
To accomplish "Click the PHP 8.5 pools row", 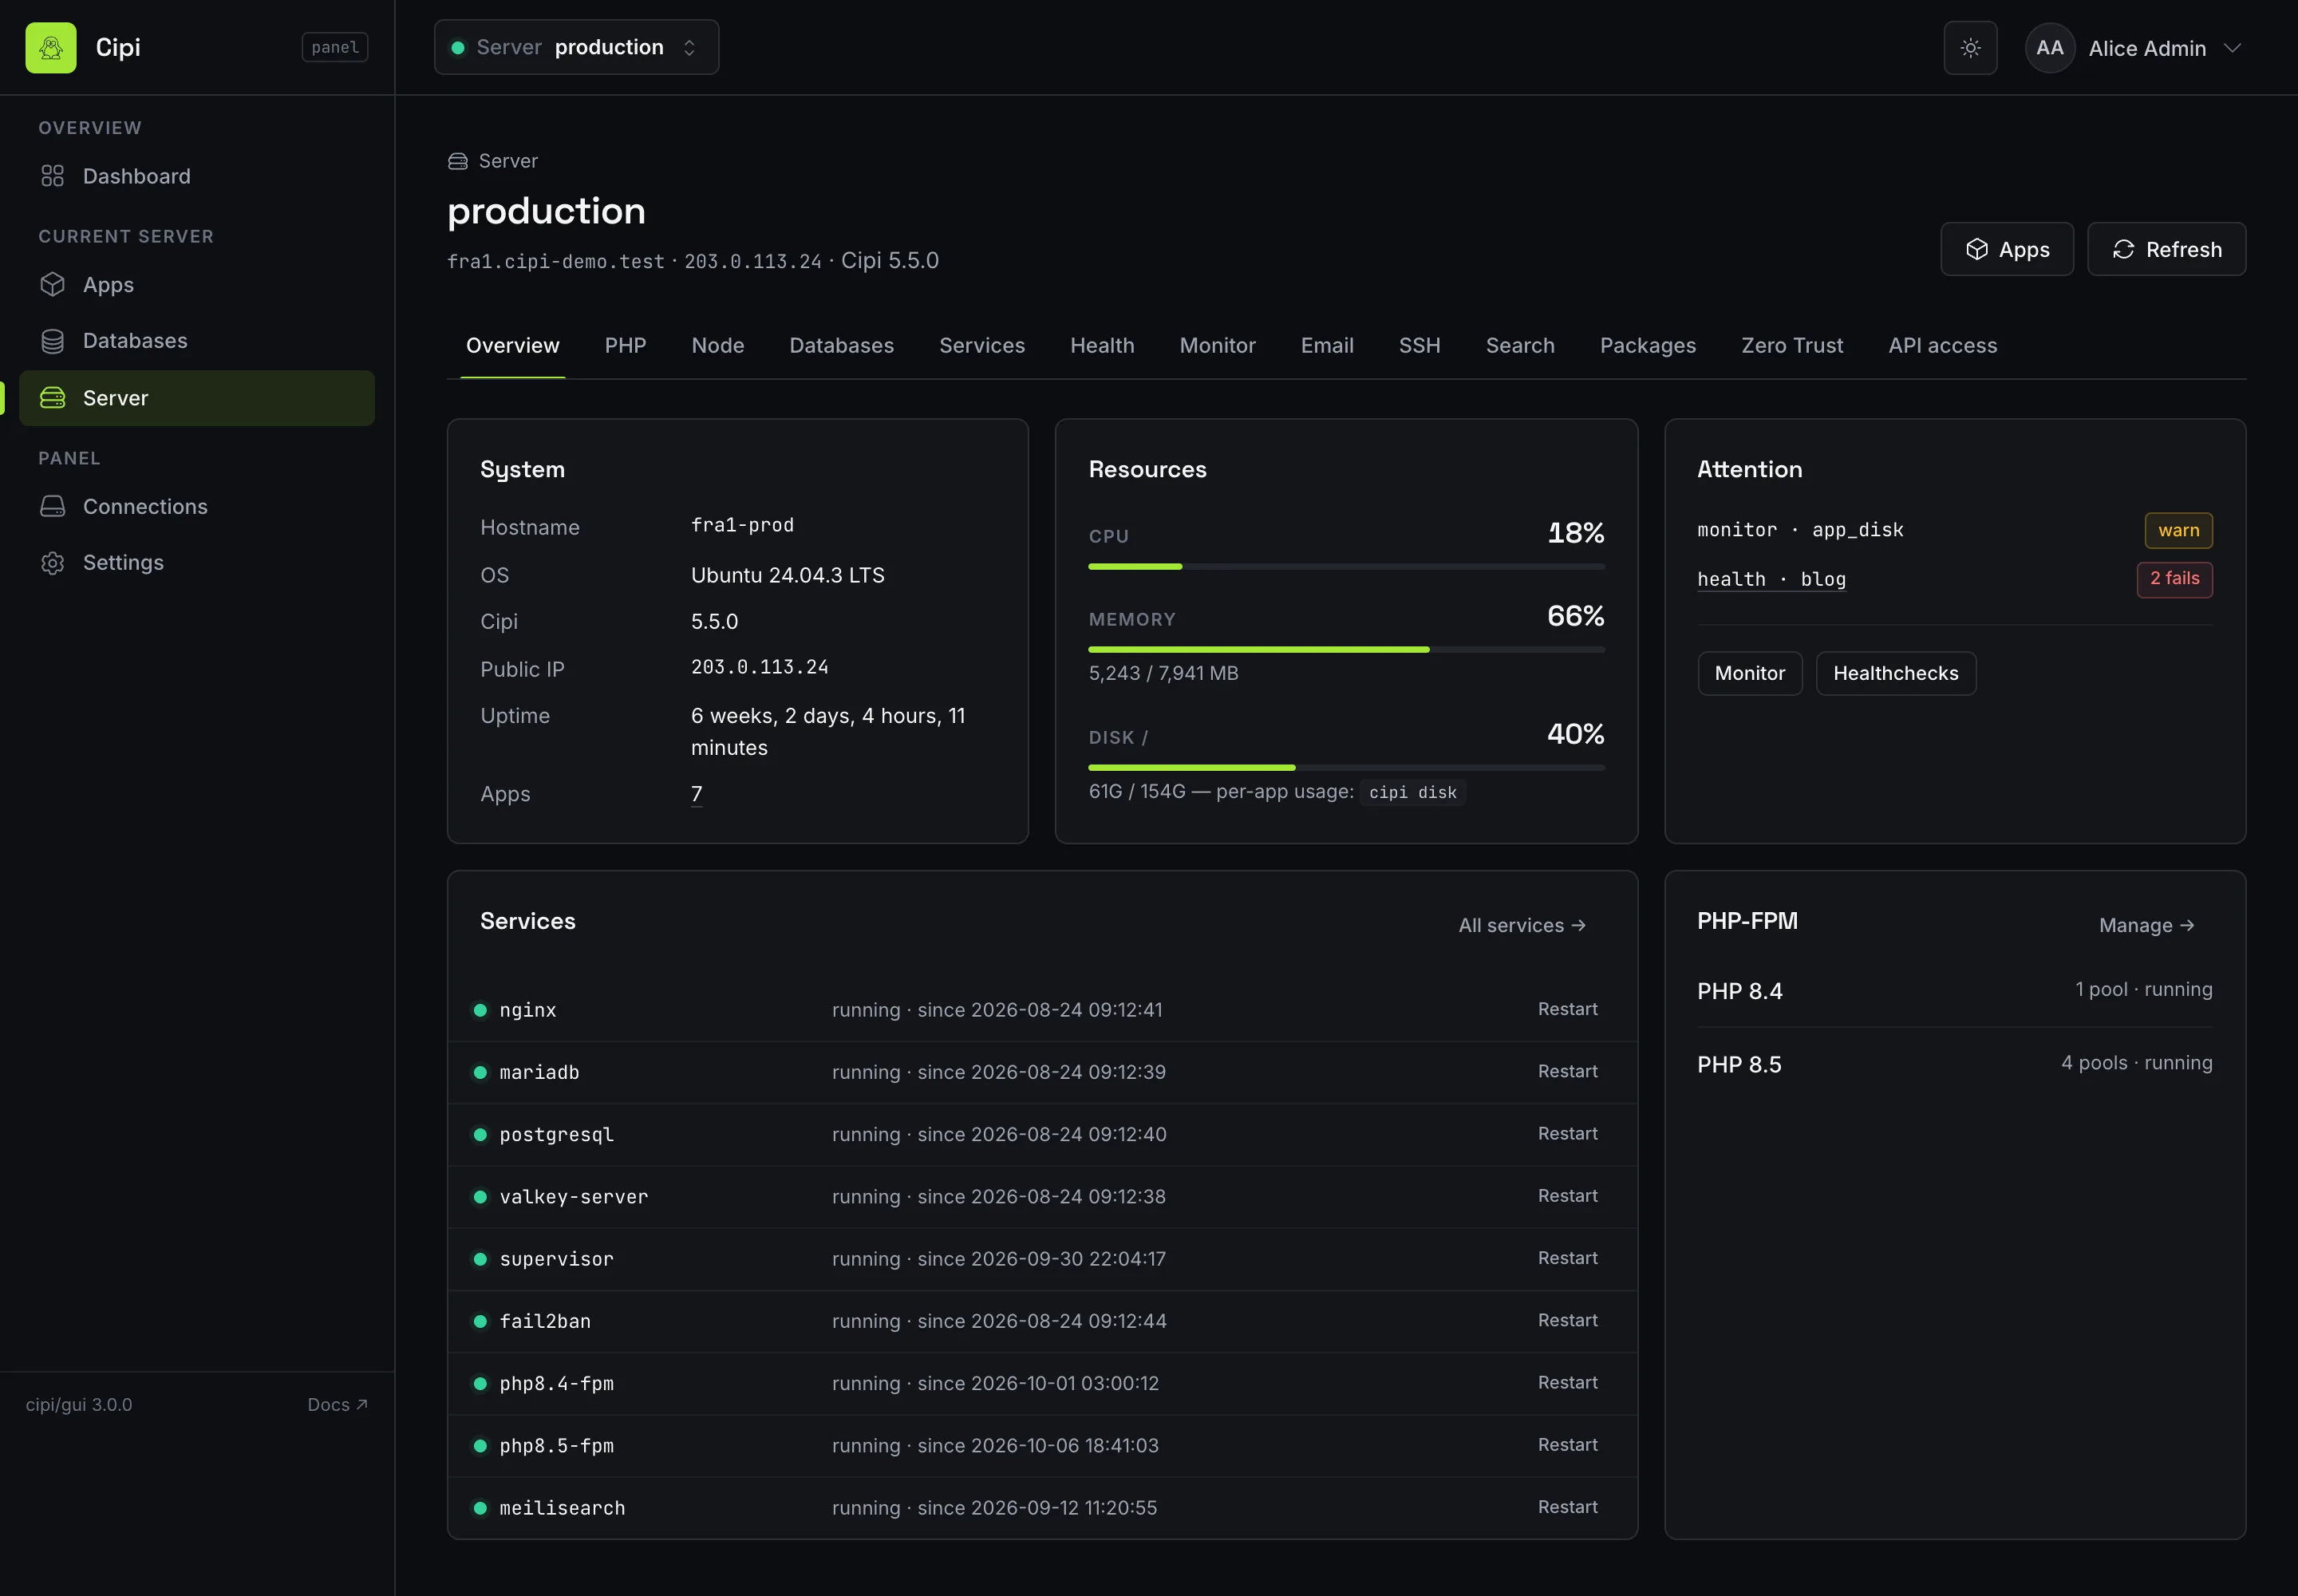I will coord(1954,1064).
